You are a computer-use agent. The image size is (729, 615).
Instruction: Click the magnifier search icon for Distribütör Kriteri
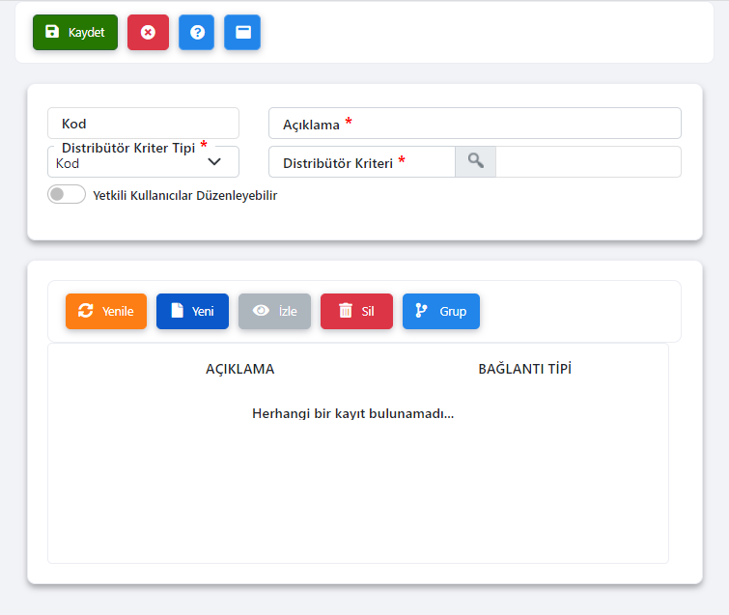pos(475,162)
